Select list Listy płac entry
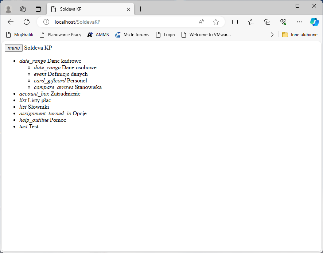Viewport: 323px width, 253px height. 35,100
